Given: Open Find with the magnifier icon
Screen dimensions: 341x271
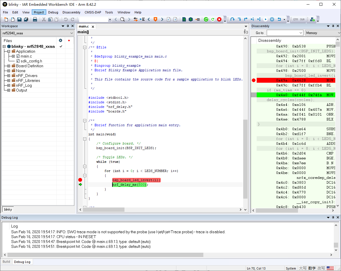Looking at the screenshot, I should coord(122,19).
